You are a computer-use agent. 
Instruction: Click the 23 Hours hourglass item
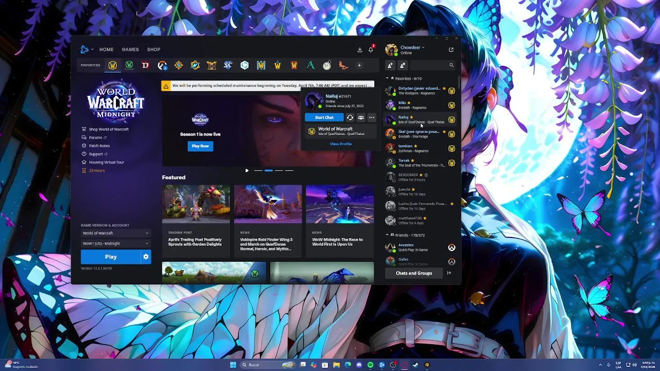click(x=93, y=171)
